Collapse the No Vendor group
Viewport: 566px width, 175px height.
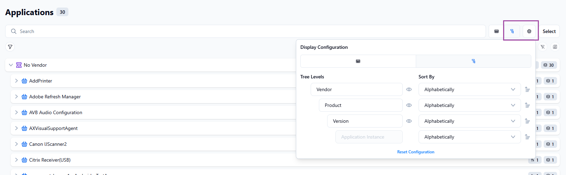(11, 65)
